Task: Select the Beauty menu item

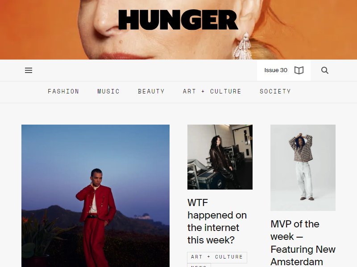Action: click(x=151, y=92)
